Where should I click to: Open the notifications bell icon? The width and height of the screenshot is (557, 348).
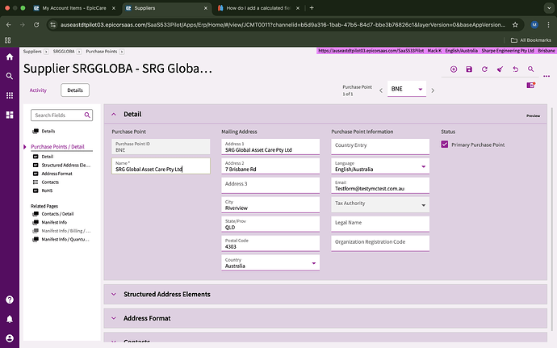tap(10, 319)
